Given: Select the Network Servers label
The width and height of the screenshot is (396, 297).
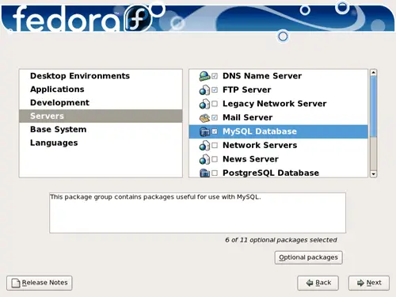Looking at the screenshot, I should (260, 146).
